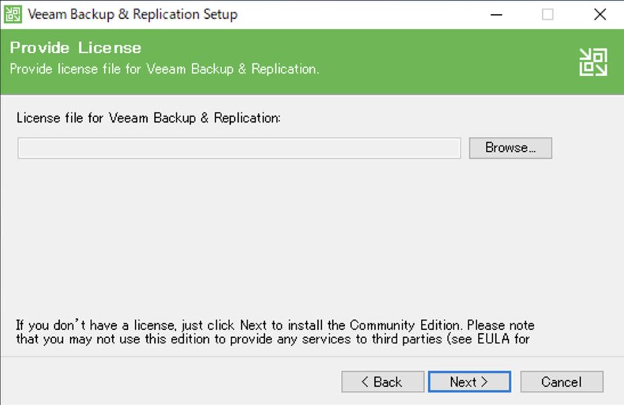The height and width of the screenshot is (405, 624).
Task: Click the 'License file for Veeam' label
Action: click(x=148, y=118)
